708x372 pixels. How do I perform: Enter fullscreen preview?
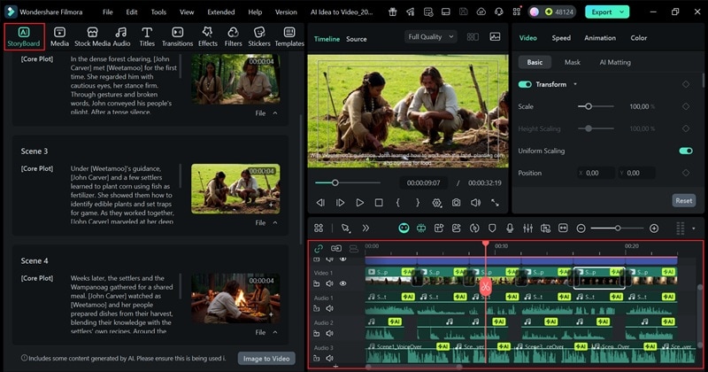click(496, 203)
